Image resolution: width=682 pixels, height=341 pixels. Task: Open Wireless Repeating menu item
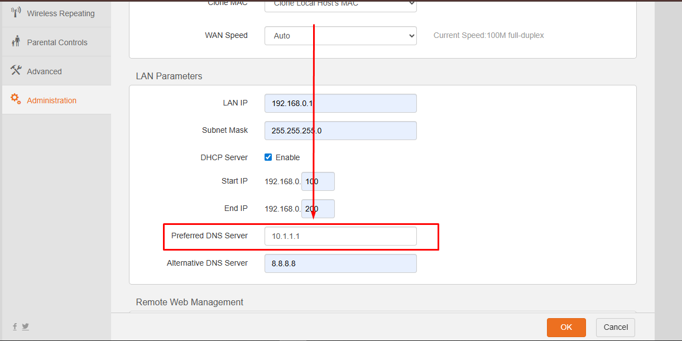pyautogui.click(x=61, y=13)
